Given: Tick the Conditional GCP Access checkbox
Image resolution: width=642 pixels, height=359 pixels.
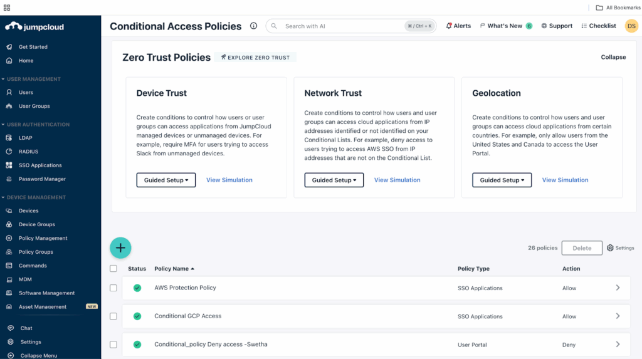Looking at the screenshot, I should tap(113, 316).
